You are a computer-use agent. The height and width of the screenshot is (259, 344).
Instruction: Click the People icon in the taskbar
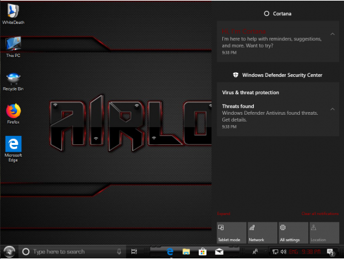pyautogui.click(x=255, y=251)
